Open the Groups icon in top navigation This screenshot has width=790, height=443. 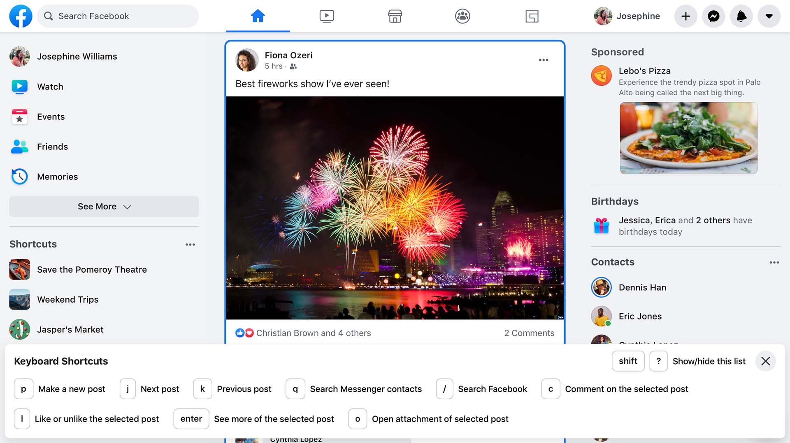462,16
